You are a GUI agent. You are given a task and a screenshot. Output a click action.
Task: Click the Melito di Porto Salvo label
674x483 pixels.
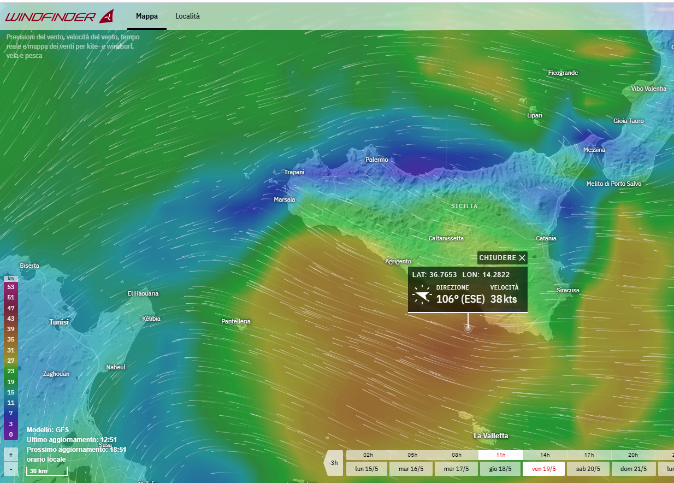point(614,184)
